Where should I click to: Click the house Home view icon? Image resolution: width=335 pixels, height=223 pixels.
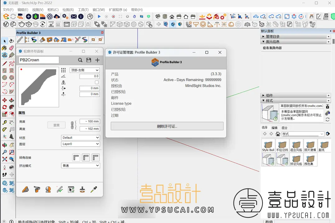(172, 16)
